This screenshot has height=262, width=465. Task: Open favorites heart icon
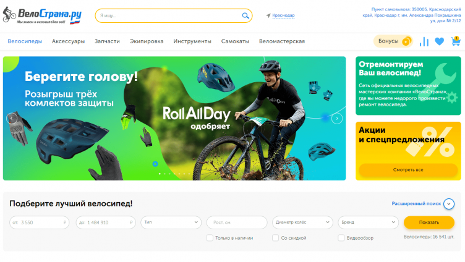[x=439, y=41]
